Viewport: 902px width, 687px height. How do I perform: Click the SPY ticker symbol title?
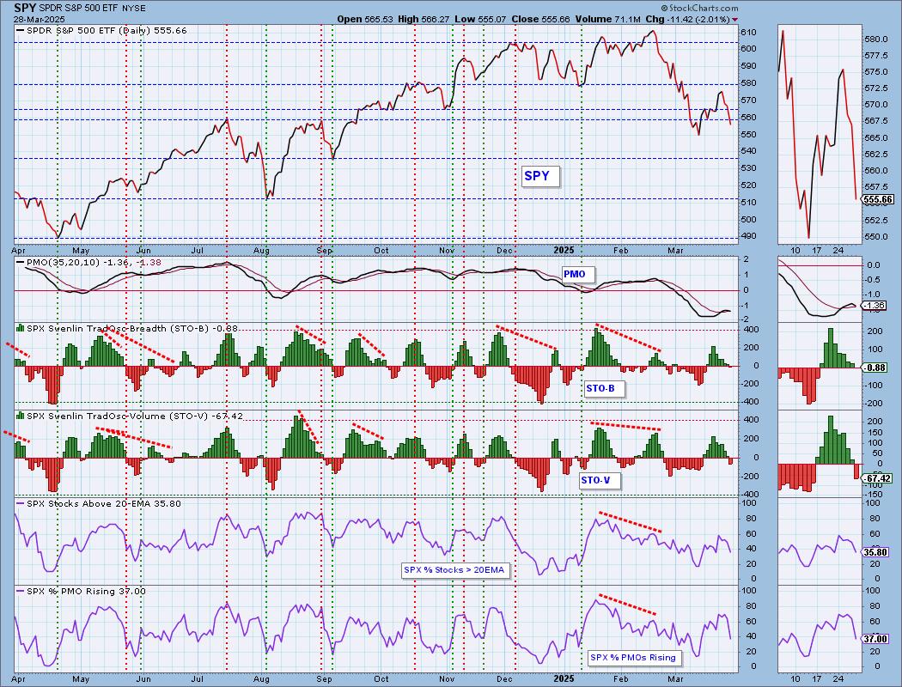click(x=25, y=8)
